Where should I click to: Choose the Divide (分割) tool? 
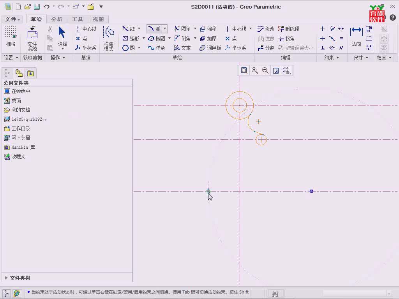click(266, 48)
